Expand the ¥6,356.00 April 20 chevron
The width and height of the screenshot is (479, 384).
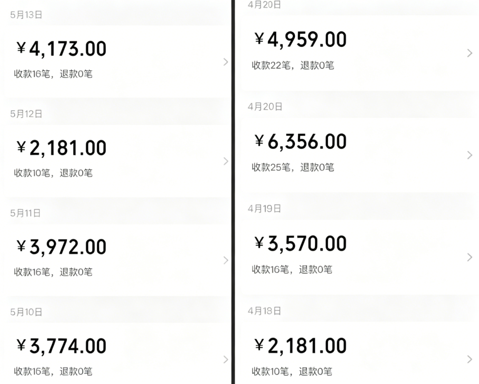tap(470, 155)
